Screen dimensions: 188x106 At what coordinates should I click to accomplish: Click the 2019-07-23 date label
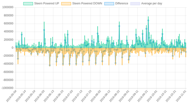pos(86,96)
